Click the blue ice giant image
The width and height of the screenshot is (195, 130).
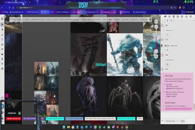[125, 55]
